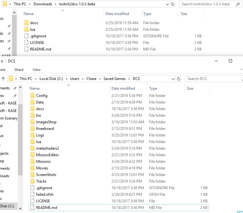243x213 pixels.
Task: Open Quick Access Toolbar dropdown in DCS title bar
Action: point(2,61)
